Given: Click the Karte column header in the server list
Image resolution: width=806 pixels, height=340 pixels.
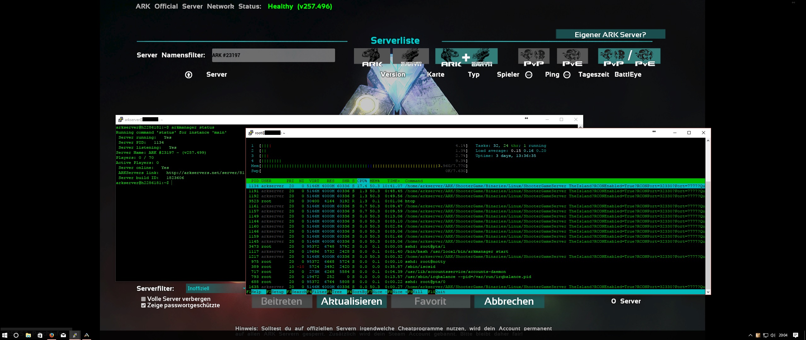Looking at the screenshot, I should (436, 74).
